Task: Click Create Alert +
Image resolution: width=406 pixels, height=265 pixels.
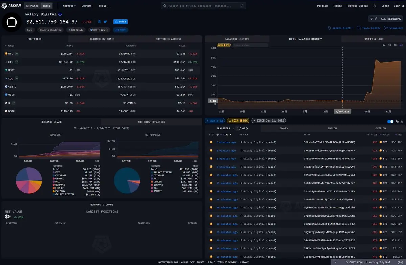Action: 340,28
